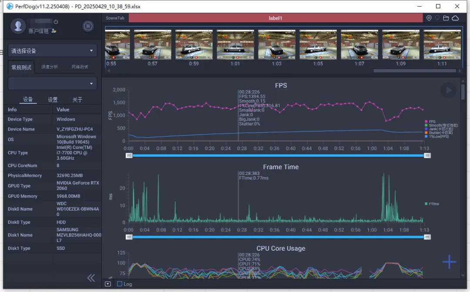Screen dimensions: 470x292
Task: Click the SceneTab label
Action: pyautogui.click(x=115, y=18)
